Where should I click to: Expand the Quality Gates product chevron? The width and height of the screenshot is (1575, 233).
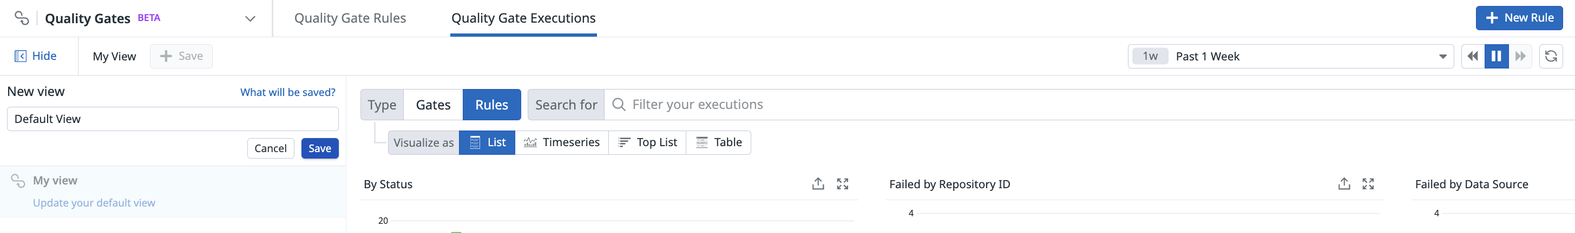tap(250, 18)
